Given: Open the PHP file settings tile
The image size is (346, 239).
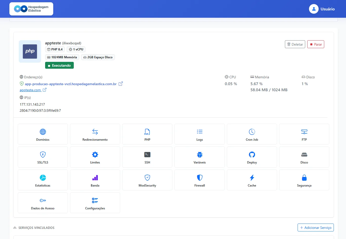Looking at the screenshot, I should coord(147,134).
